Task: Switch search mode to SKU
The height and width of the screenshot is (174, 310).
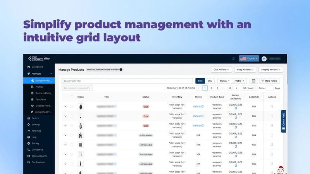Action: pyautogui.click(x=210, y=81)
